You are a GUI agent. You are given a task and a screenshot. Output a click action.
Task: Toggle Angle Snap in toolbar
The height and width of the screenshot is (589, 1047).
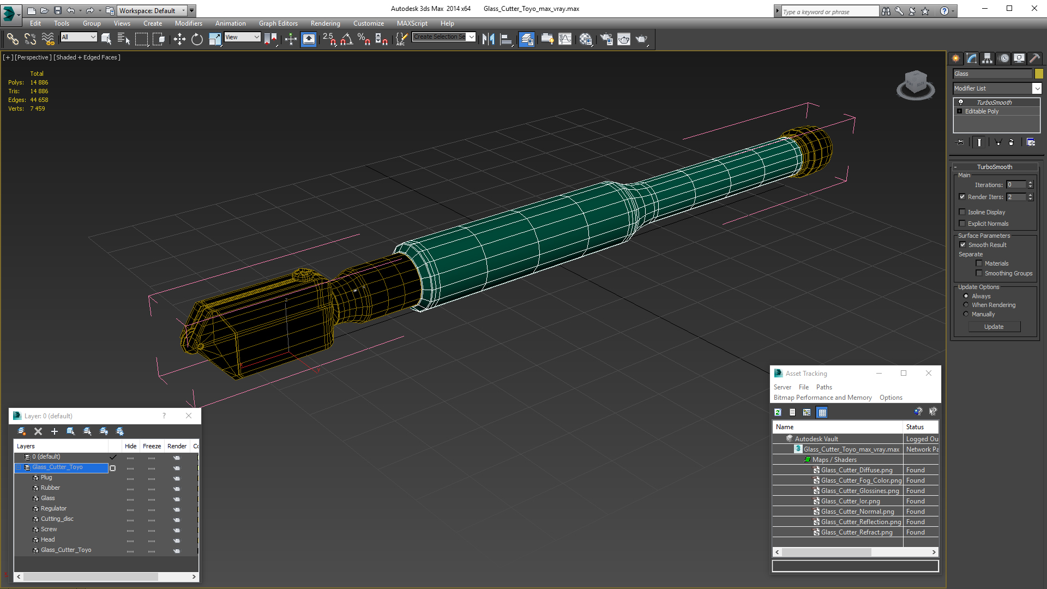347,39
